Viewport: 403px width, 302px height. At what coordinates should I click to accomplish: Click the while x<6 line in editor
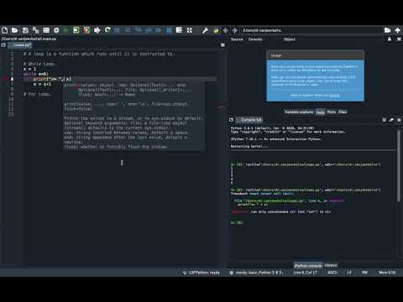click(x=36, y=74)
